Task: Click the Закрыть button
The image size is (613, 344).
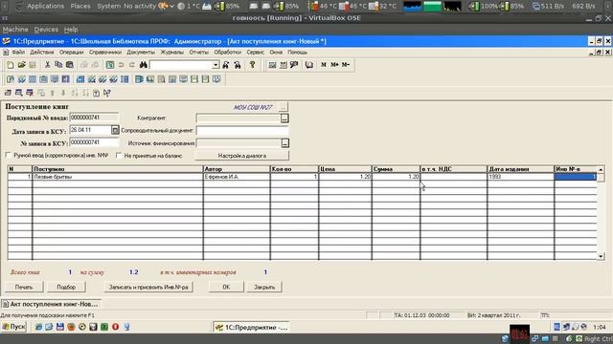Action: pyautogui.click(x=264, y=287)
